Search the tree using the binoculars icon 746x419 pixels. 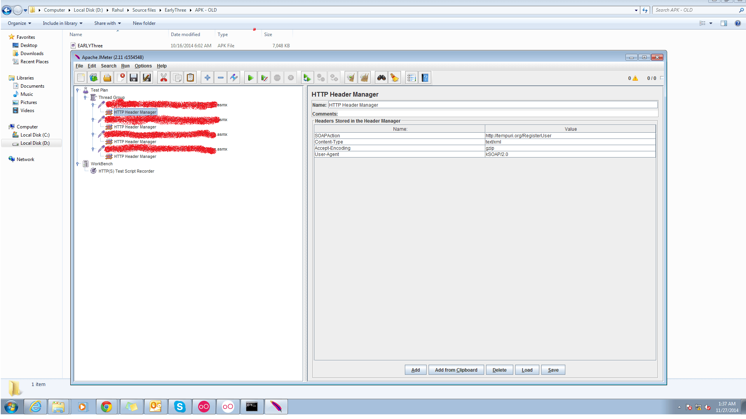point(381,78)
